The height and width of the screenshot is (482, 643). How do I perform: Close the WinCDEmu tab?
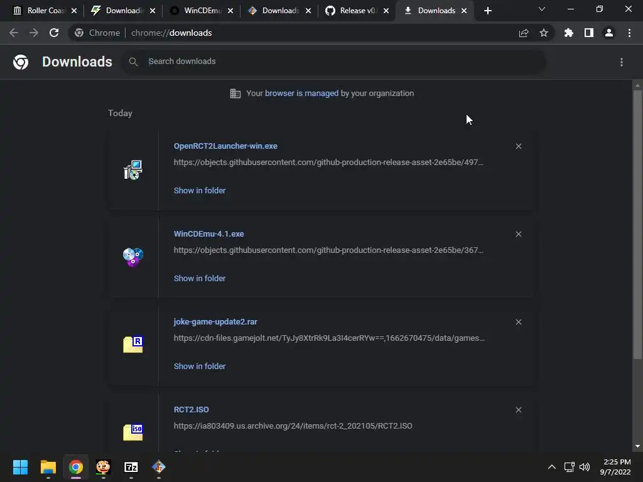tap(230, 11)
